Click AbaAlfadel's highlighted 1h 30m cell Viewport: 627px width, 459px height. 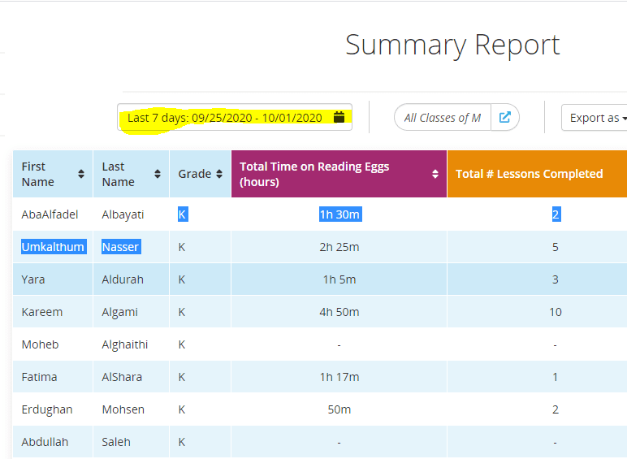(x=340, y=214)
